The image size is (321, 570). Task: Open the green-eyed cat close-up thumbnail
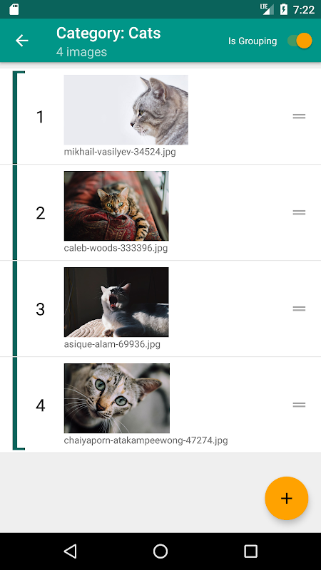click(117, 398)
